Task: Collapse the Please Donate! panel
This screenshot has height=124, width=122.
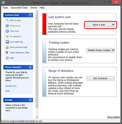Action: [30, 67]
